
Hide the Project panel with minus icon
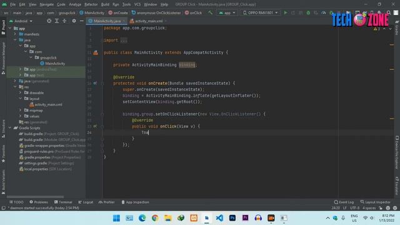click(x=81, y=21)
